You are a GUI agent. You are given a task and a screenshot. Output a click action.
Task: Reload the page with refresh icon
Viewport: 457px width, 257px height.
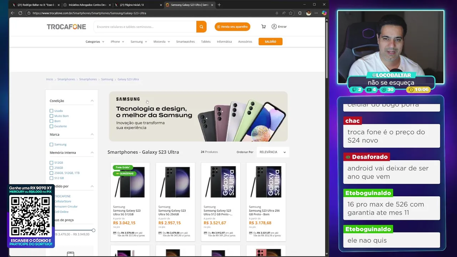point(20,13)
